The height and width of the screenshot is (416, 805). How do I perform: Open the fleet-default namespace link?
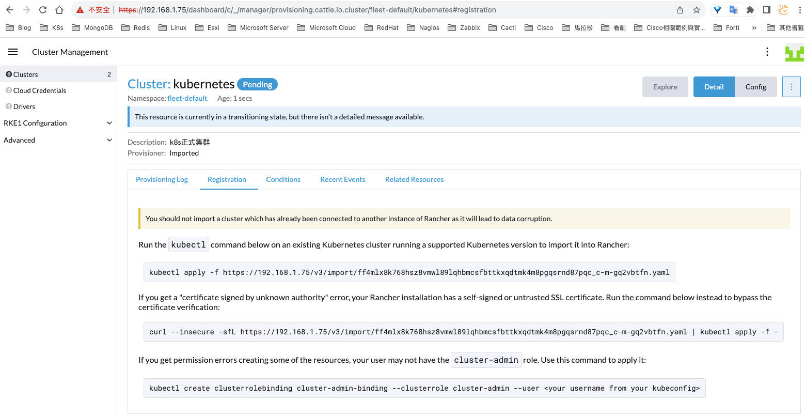[187, 98]
